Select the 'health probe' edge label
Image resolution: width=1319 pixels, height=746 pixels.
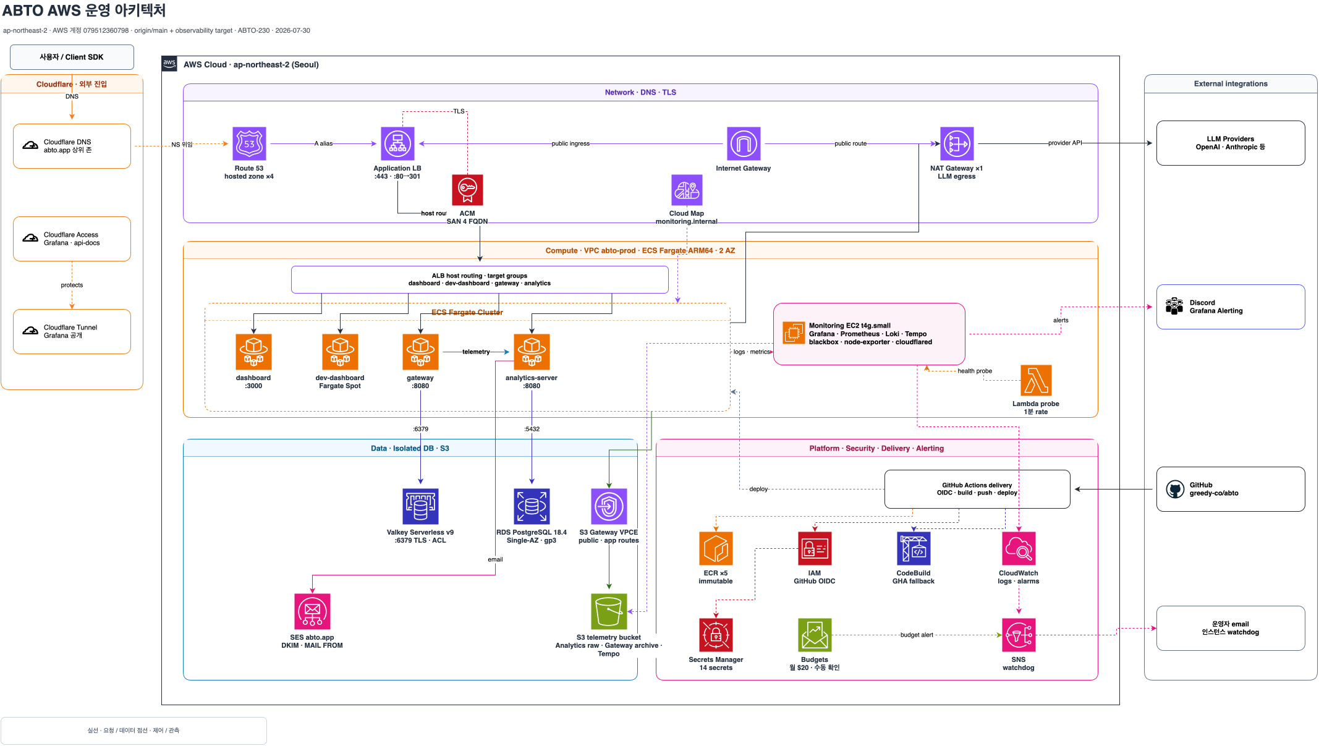click(975, 371)
